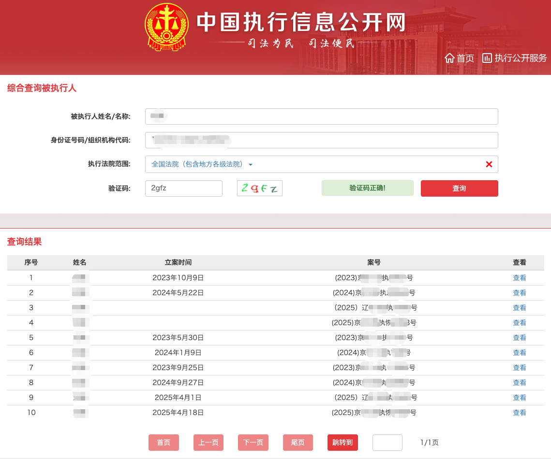This screenshot has width=551, height=459.
Task: Select 首页 from the top navigation
Action: pos(466,58)
